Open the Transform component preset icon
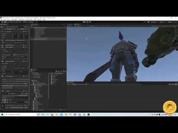The width and height of the screenshot is (178, 133). pyautogui.click(x=26, y=32)
